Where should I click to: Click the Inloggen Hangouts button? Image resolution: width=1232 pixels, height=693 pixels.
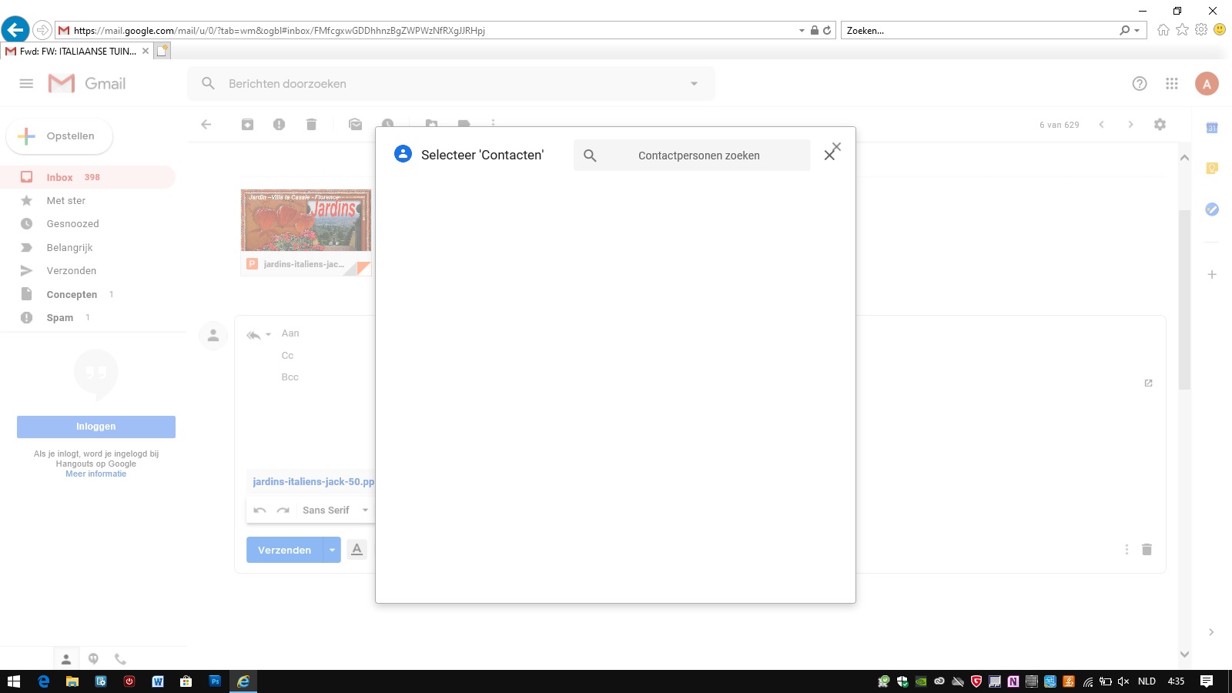[x=96, y=427]
